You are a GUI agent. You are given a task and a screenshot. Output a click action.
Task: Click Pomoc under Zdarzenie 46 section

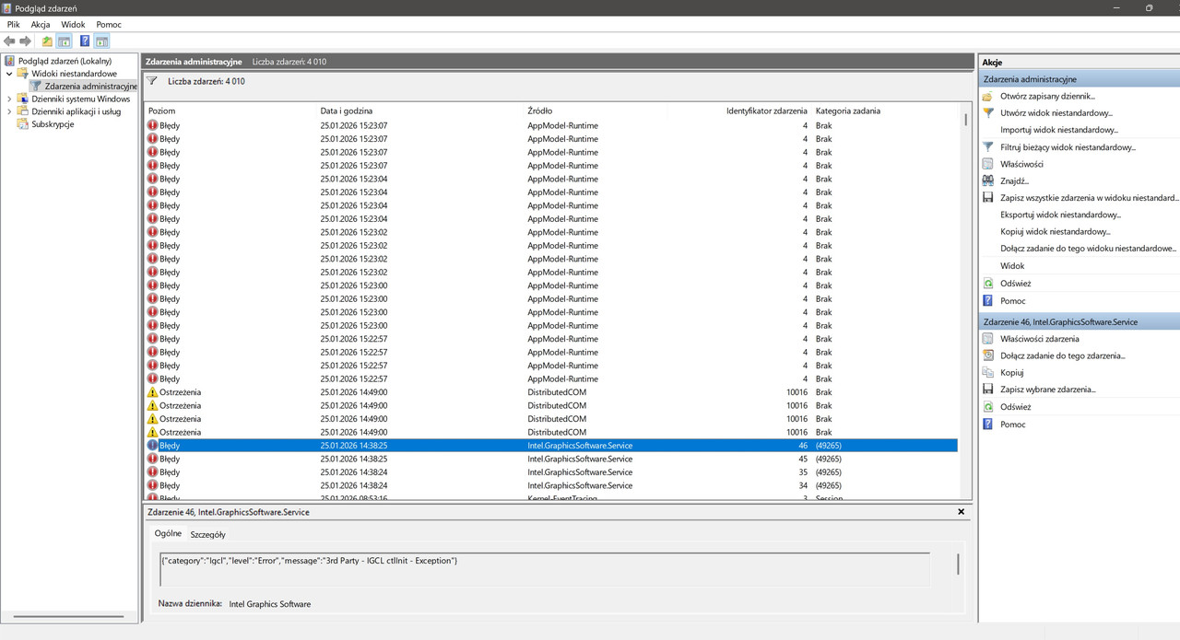pos(1012,425)
